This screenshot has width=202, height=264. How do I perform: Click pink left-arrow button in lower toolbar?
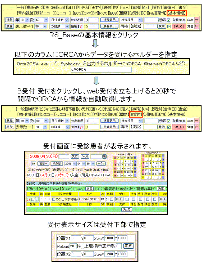point(196,127)
